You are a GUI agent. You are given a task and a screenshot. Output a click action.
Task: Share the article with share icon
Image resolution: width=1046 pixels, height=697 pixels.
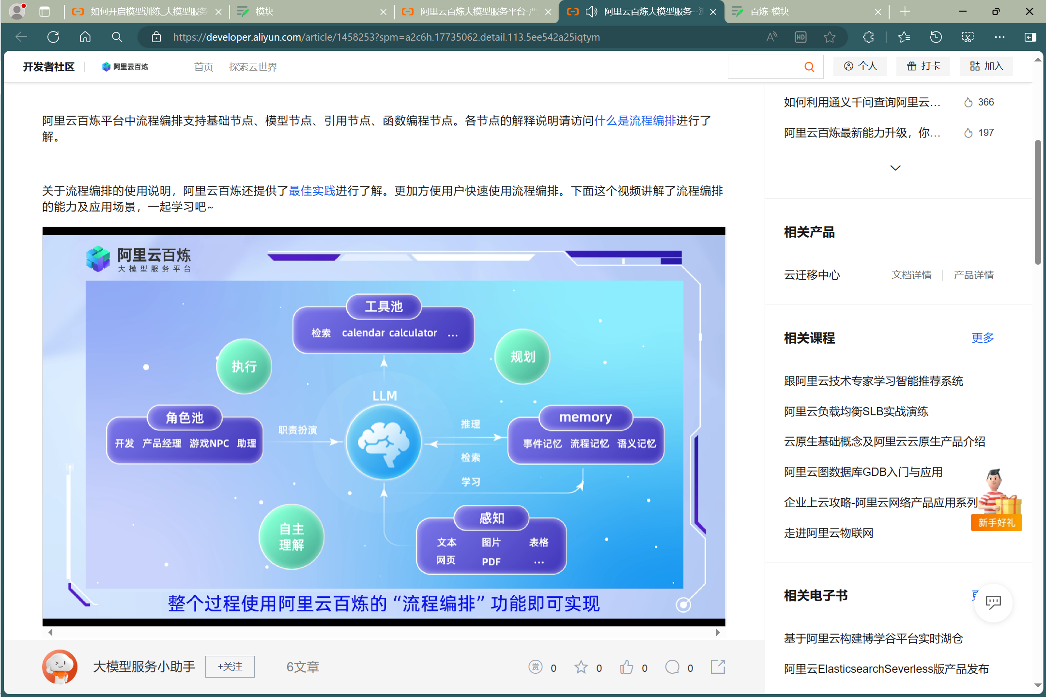[718, 667]
